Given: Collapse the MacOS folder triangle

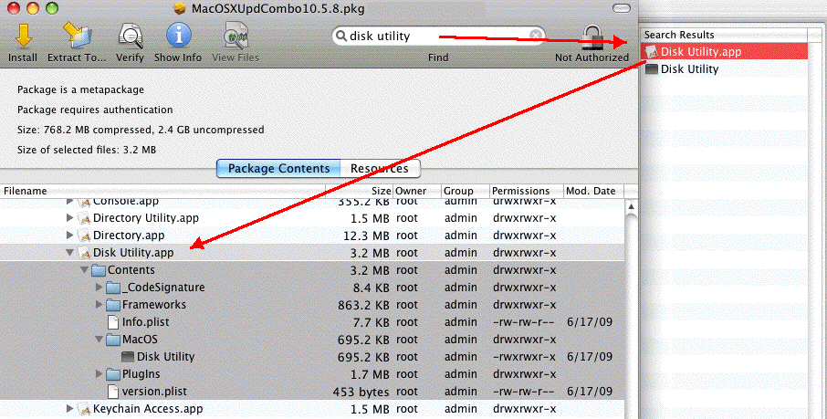Looking at the screenshot, I should pos(99,340).
